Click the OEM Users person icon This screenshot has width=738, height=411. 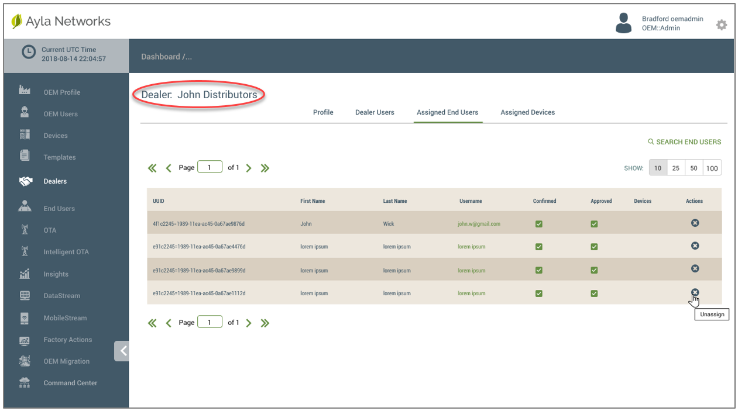pos(25,112)
